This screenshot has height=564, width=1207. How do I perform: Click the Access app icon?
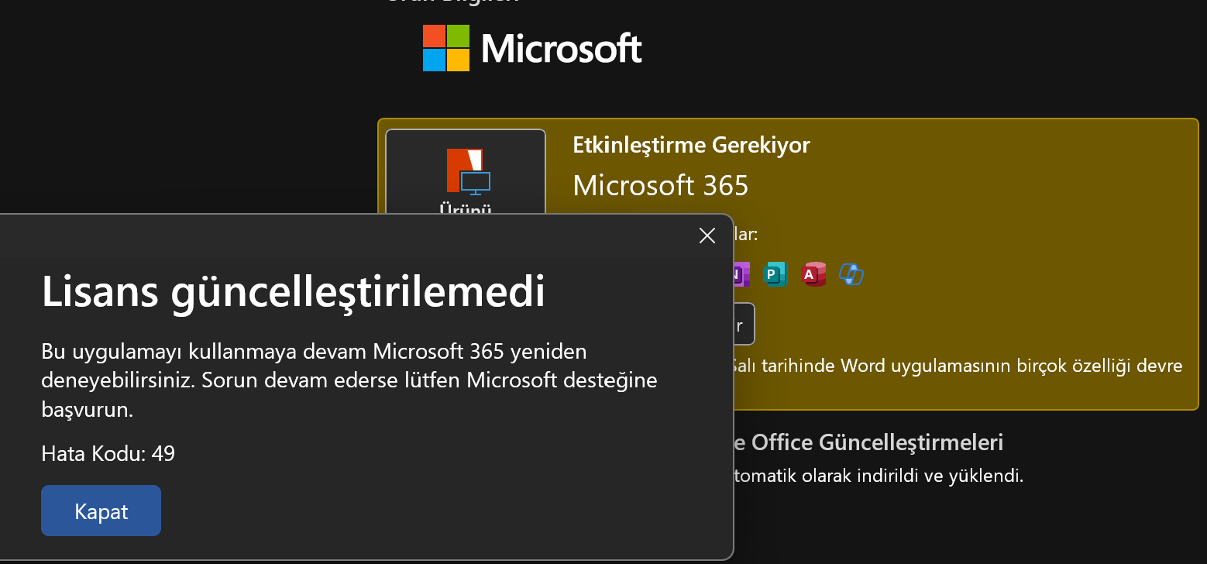[x=813, y=274]
